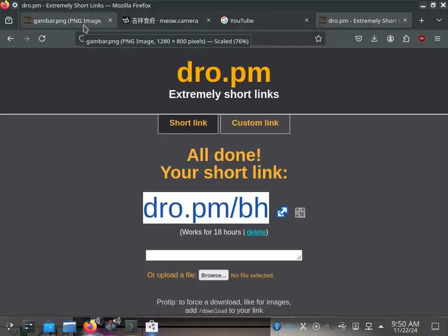Open the clock showing 9:50 AM
Viewport: 448px width, 336px height.
click(405, 326)
